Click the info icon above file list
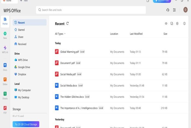This screenshot has width=191, height=128. coord(184,23)
